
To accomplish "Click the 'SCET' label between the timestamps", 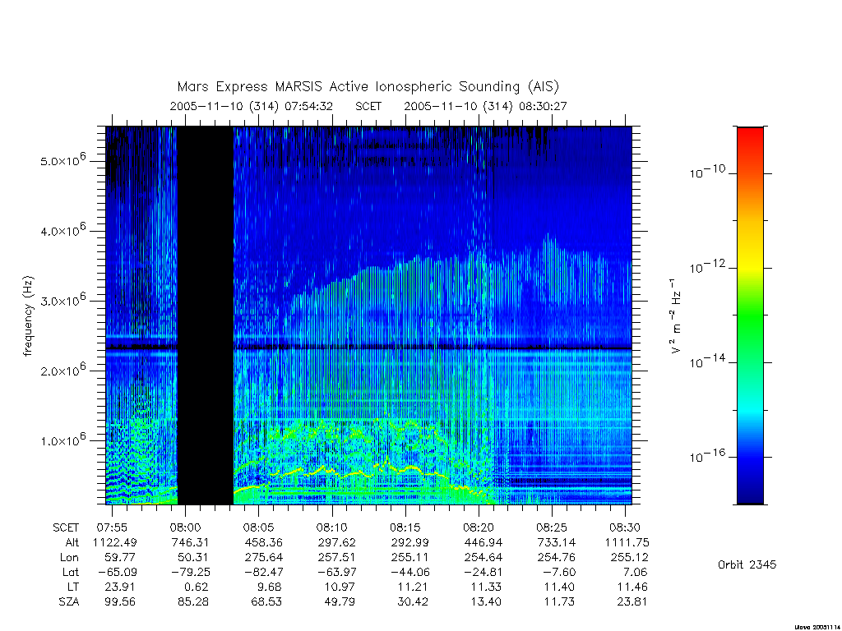I will pos(368,106).
